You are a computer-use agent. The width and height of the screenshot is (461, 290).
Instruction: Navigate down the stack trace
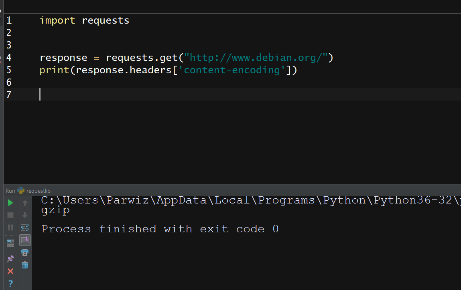point(25,215)
